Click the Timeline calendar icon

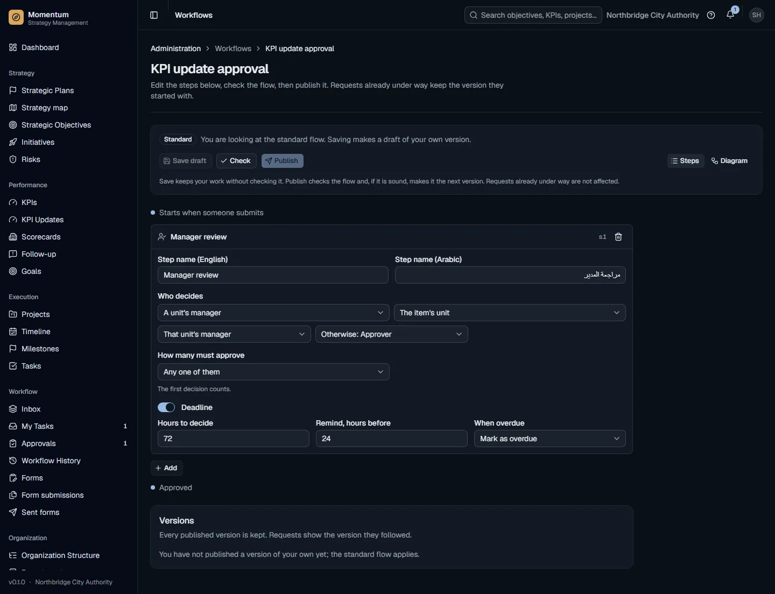(13, 331)
